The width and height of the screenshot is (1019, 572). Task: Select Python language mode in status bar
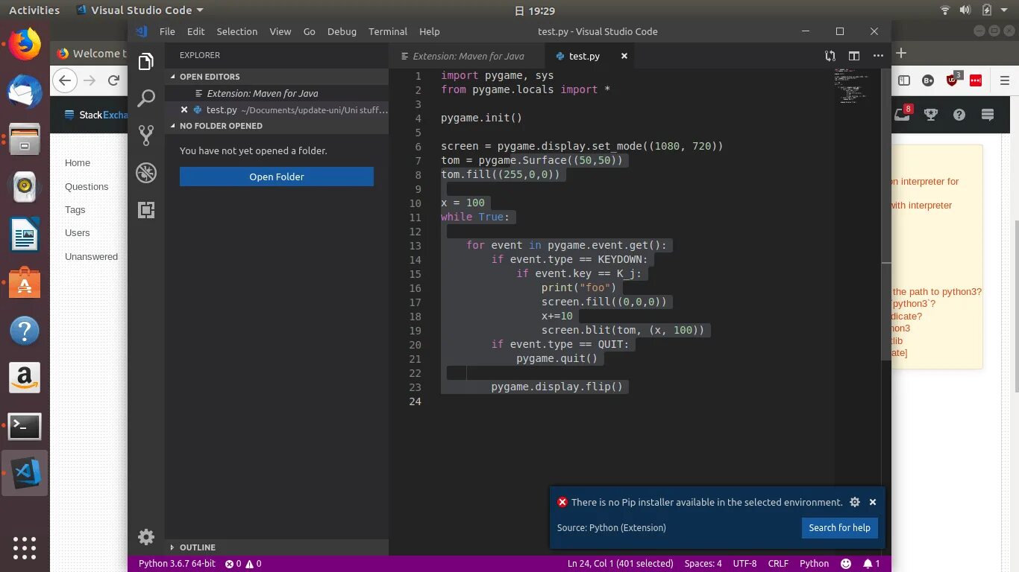[814, 564]
